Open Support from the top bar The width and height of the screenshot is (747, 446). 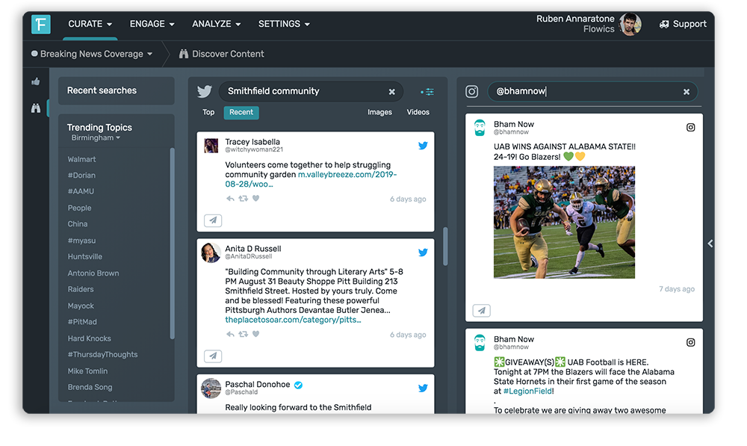coord(683,24)
